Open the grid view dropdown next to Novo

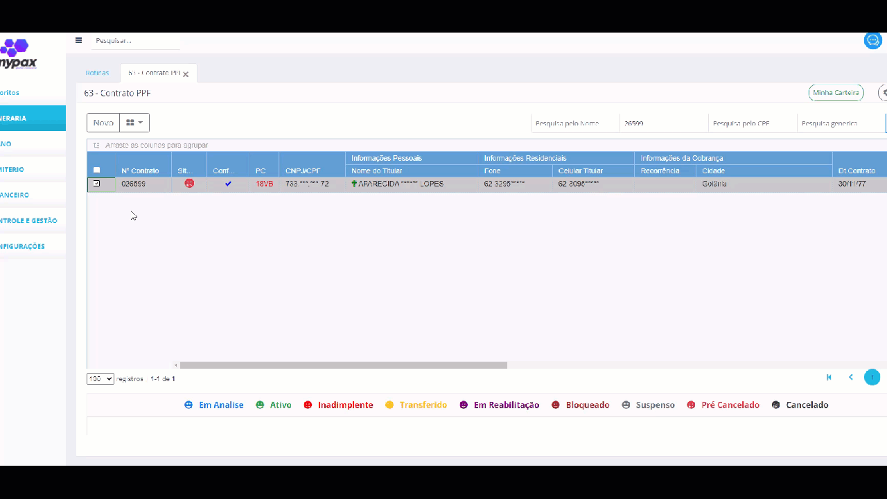click(134, 123)
